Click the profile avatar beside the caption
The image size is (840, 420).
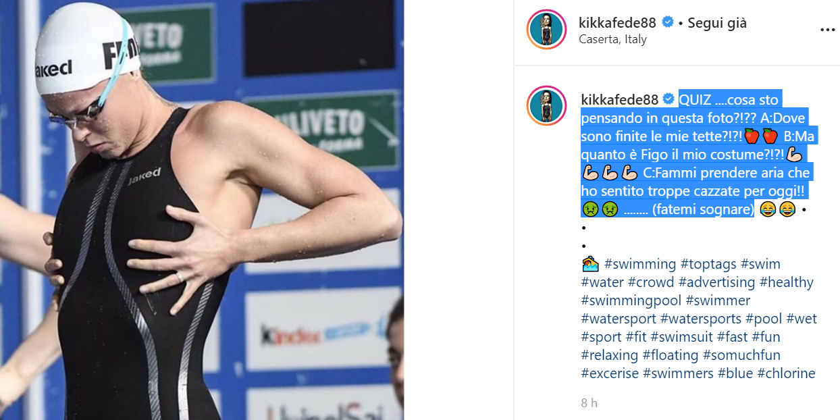pyautogui.click(x=547, y=106)
